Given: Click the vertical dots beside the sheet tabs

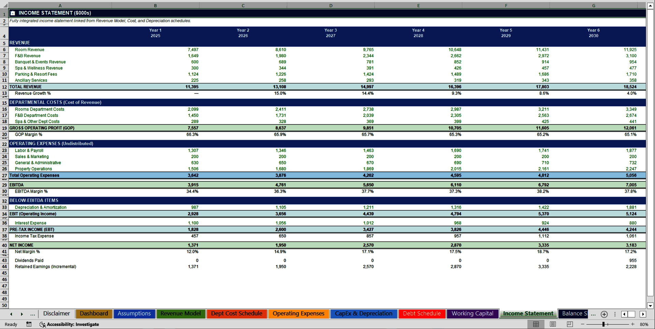Looking at the screenshot, I should click(615, 314).
